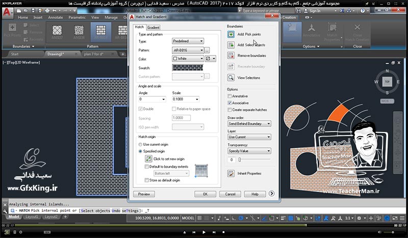
Task: Click the Preview button
Action: pyautogui.click(x=144, y=194)
